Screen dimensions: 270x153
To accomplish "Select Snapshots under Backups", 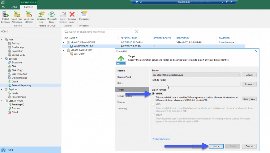I will 17,62.
